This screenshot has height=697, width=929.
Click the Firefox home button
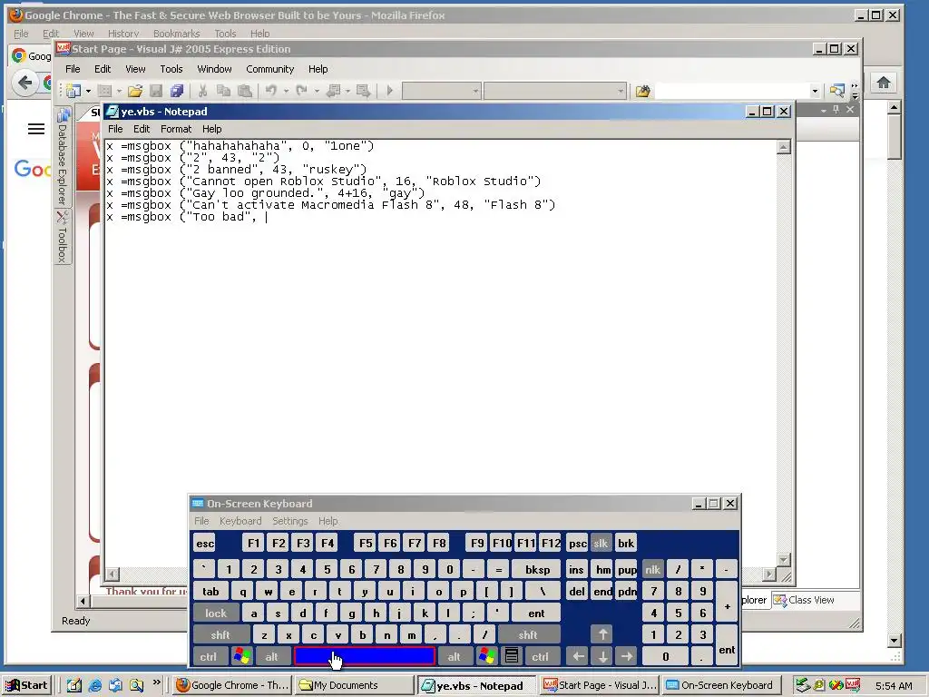pyautogui.click(x=884, y=83)
